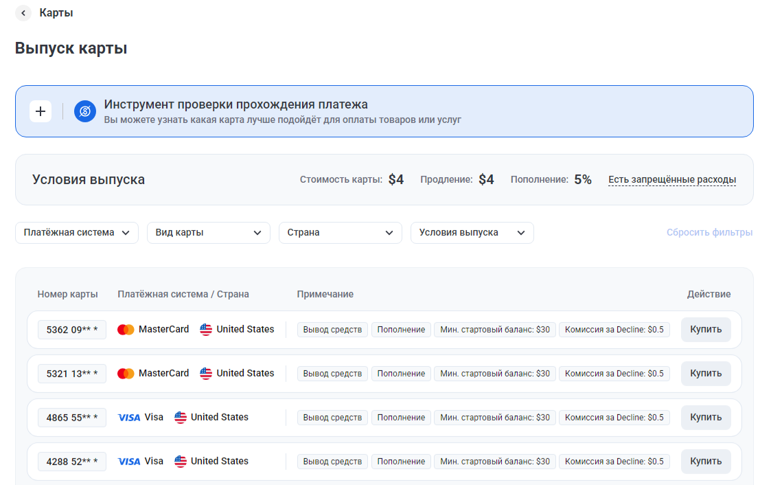
Task: Click Купить for card 4288 52
Action: [706, 461]
